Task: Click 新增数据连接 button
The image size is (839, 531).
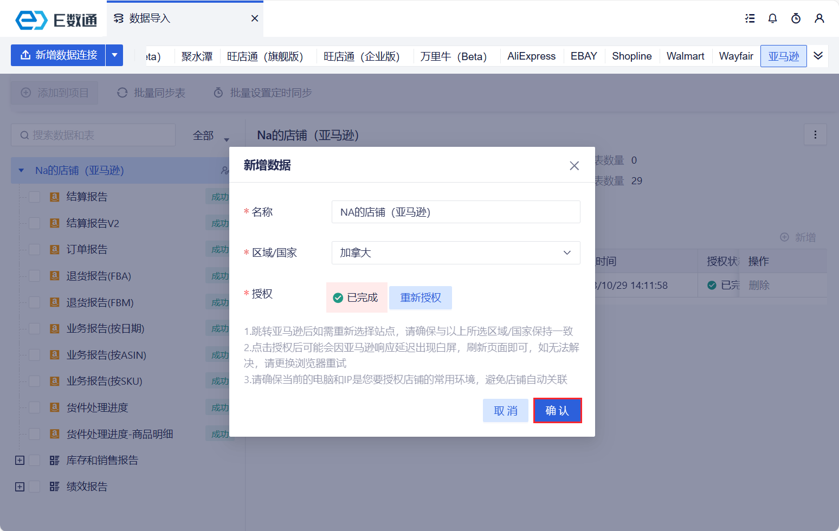Action: [58, 55]
